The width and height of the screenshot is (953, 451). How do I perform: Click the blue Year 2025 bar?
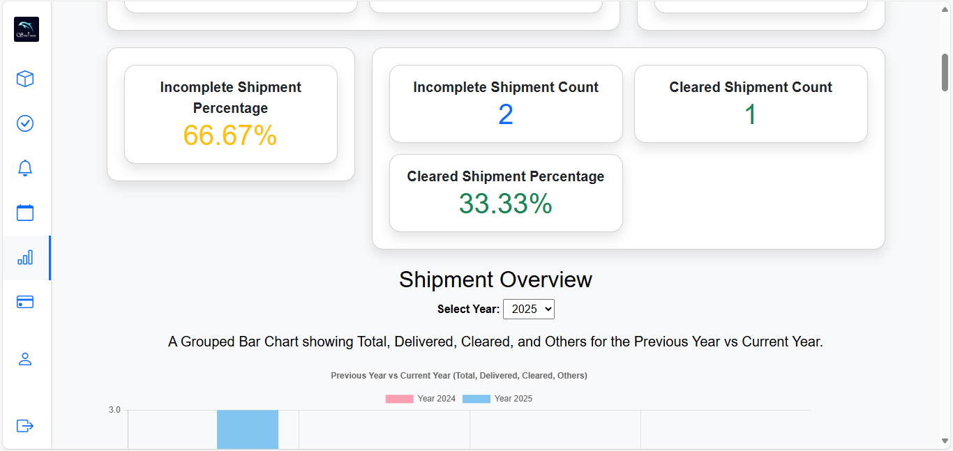click(x=248, y=429)
